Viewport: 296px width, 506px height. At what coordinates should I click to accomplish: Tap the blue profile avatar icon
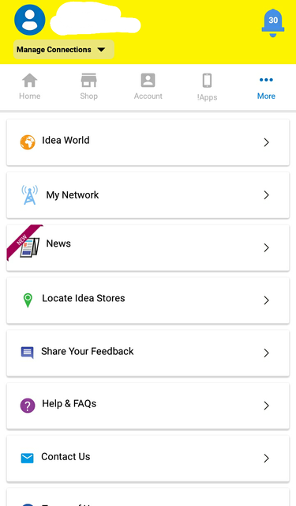[x=30, y=20]
